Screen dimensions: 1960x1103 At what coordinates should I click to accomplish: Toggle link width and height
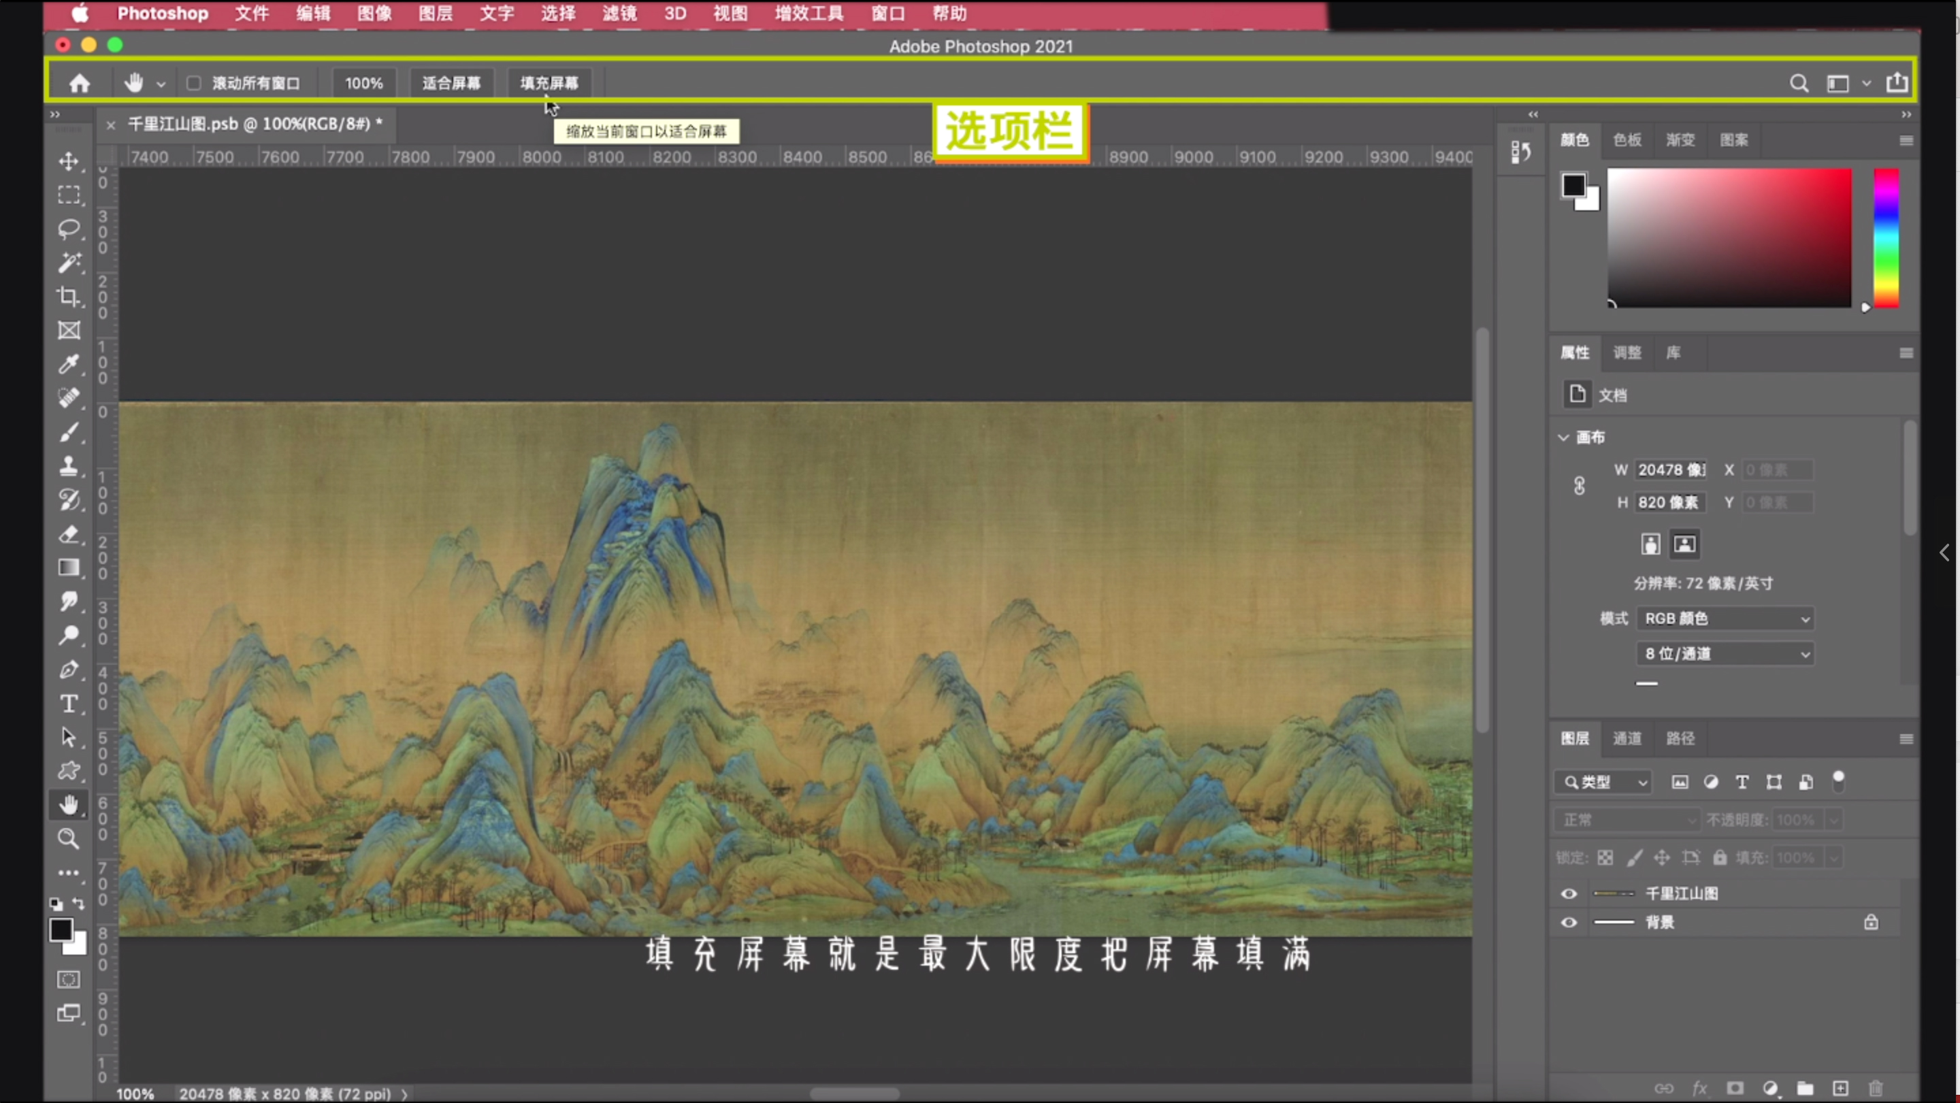1580,485
